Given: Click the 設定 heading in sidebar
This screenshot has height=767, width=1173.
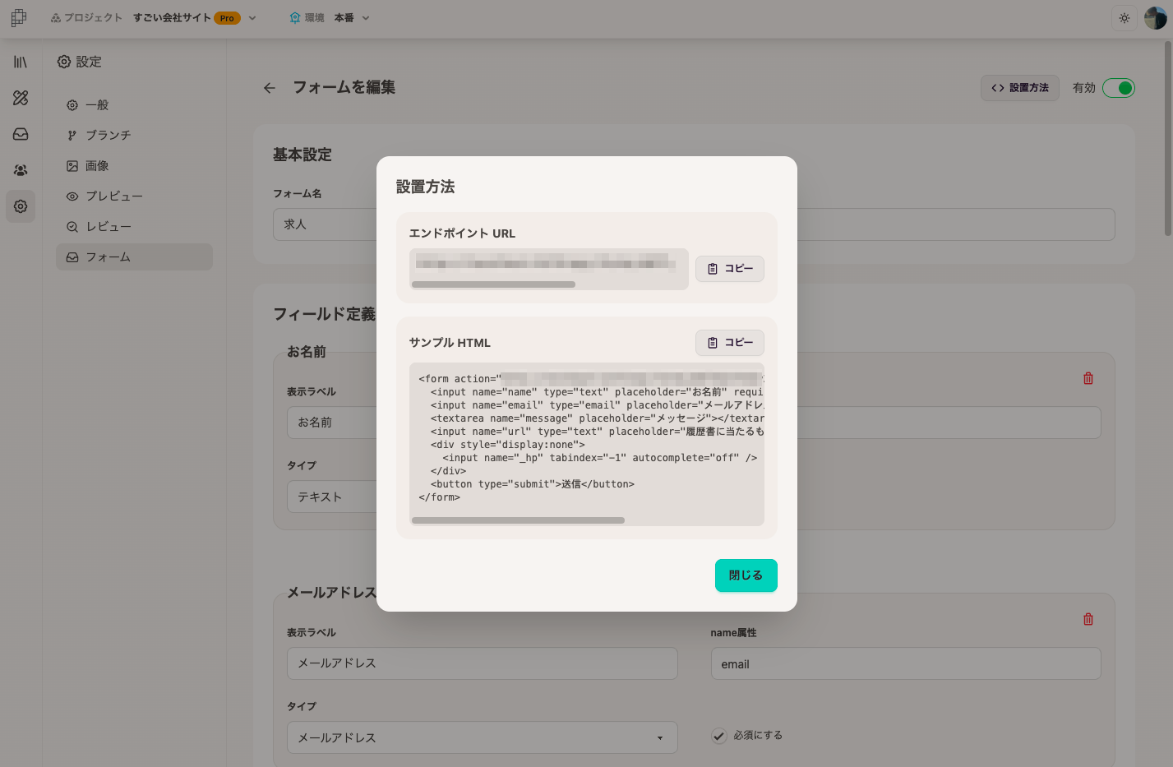Looking at the screenshot, I should (x=80, y=62).
